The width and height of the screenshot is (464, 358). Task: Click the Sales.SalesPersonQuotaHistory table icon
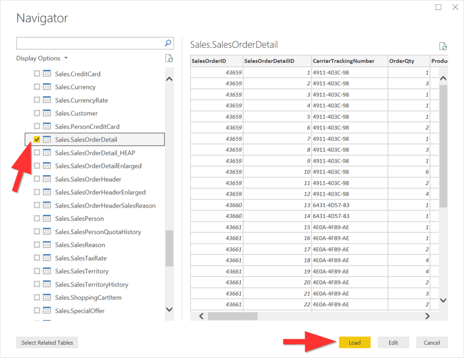pos(47,231)
